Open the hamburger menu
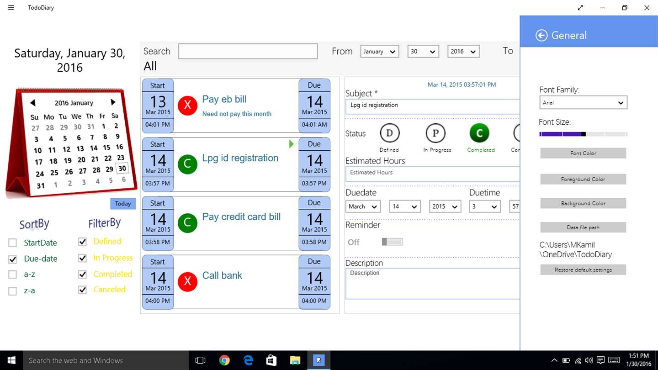 pos(11,8)
